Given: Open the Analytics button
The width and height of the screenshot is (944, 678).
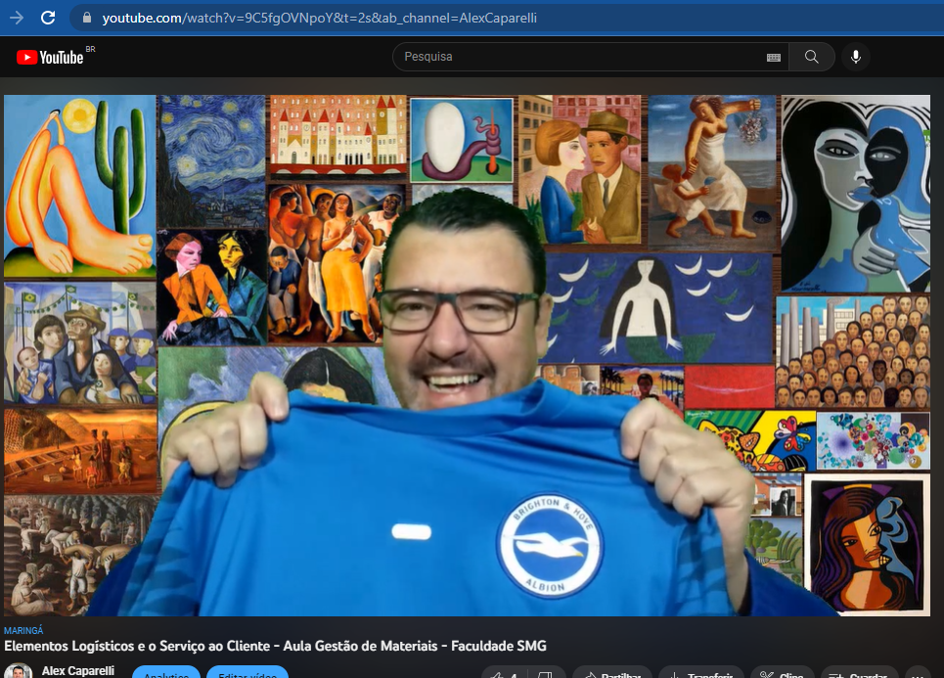Looking at the screenshot, I should coord(166,673).
